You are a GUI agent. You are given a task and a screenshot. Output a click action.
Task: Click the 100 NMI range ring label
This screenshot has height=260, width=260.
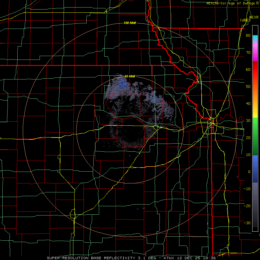pos(130,23)
